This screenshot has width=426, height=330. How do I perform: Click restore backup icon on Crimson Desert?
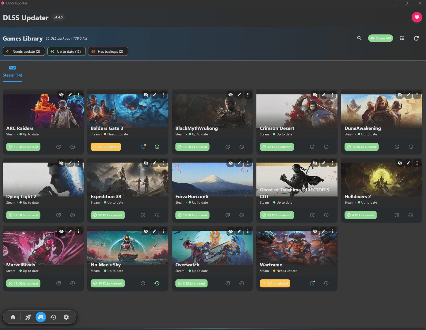pos(326,147)
